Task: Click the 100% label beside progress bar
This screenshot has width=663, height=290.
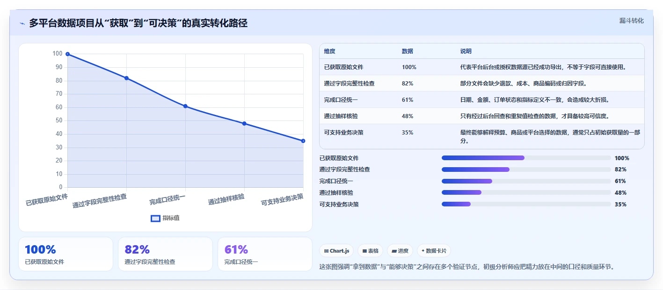Action: pyautogui.click(x=622, y=158)
